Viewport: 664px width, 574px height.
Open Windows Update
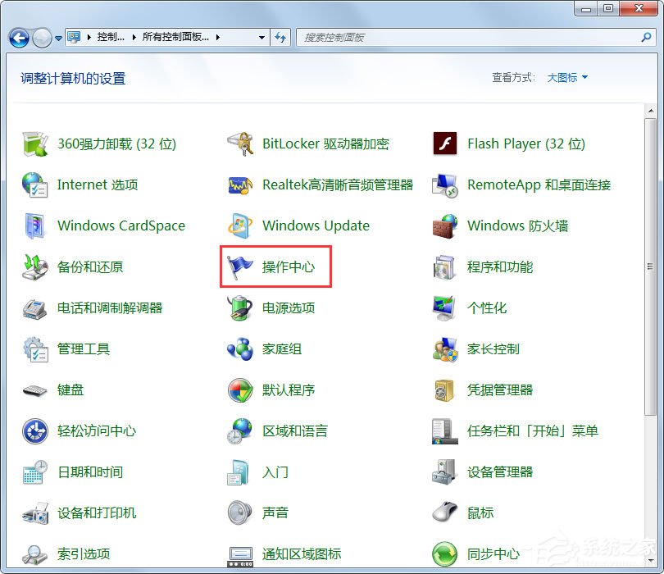(x=316, y=225)
